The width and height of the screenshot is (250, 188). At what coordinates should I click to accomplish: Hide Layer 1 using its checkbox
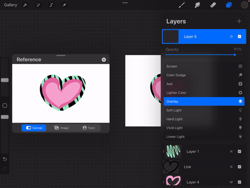click(x=240, y=151)
